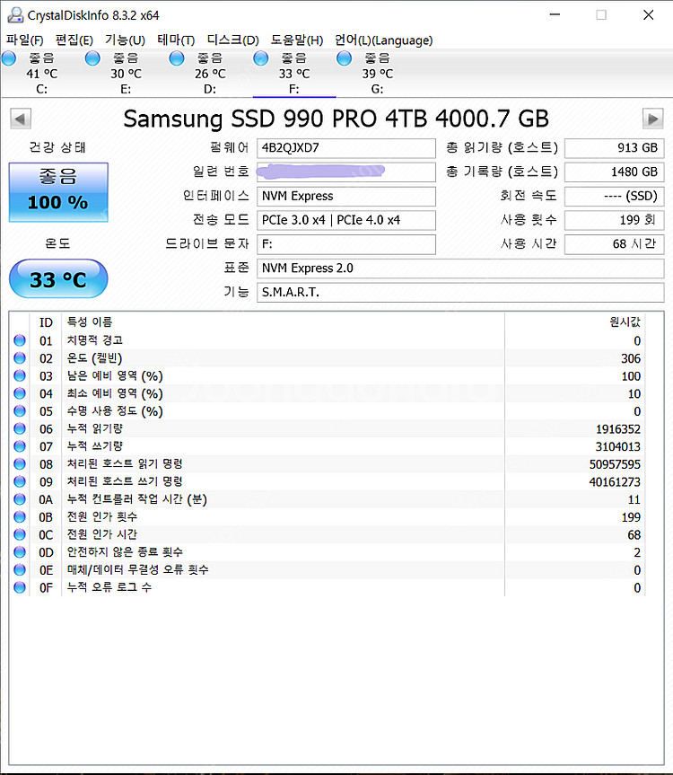Click the standard field NVM Express 2.0
673x775 pixels.
pos(460,269)
